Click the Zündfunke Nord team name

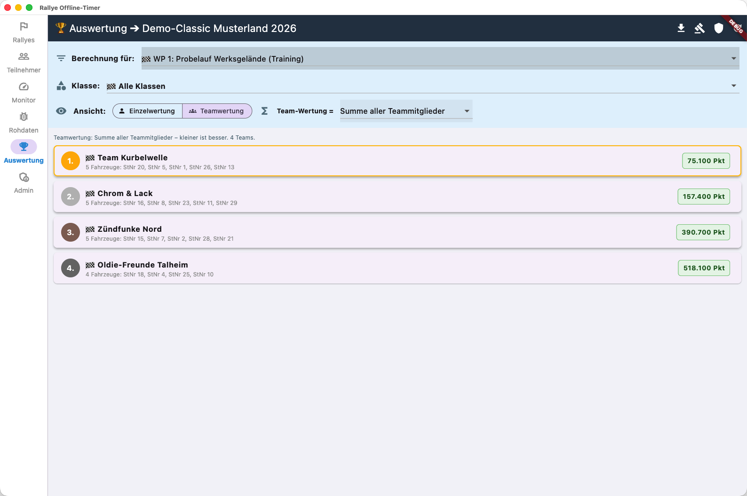click(x=130, y=229)
